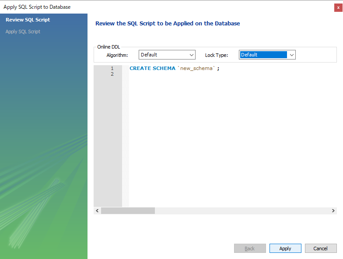Viewport: 343px width, 259px height.
Task: Click the `new_schema` name in SQL script
Action: pos(196,68)
